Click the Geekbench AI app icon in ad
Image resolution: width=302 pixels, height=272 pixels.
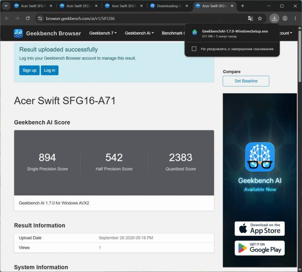tap(260, 157)
